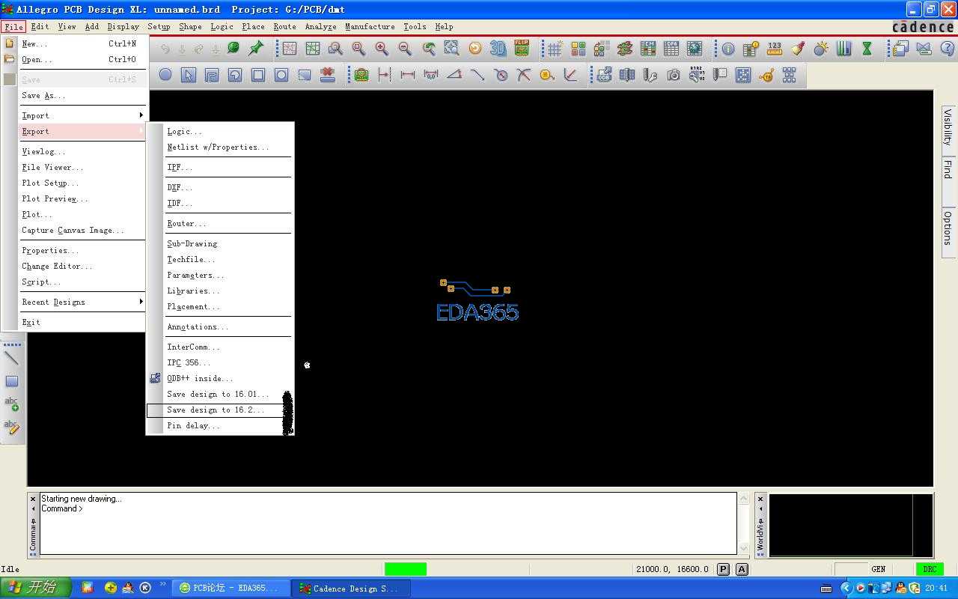Select the add line tool in left toolbar
The height and width of the screenshot is (599, 958).
[12, 359]
